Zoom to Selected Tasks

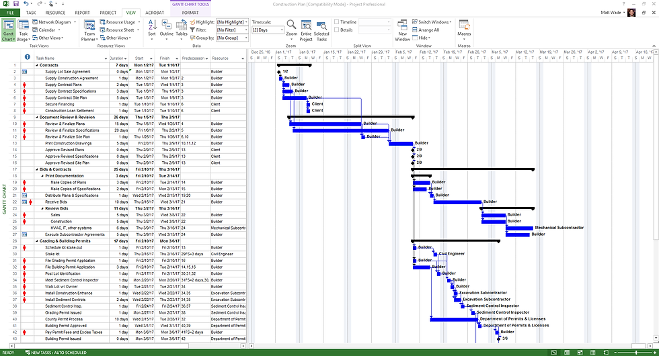321,30
